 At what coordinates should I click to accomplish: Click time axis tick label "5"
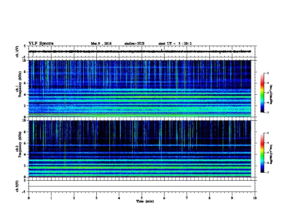point(142,198)
